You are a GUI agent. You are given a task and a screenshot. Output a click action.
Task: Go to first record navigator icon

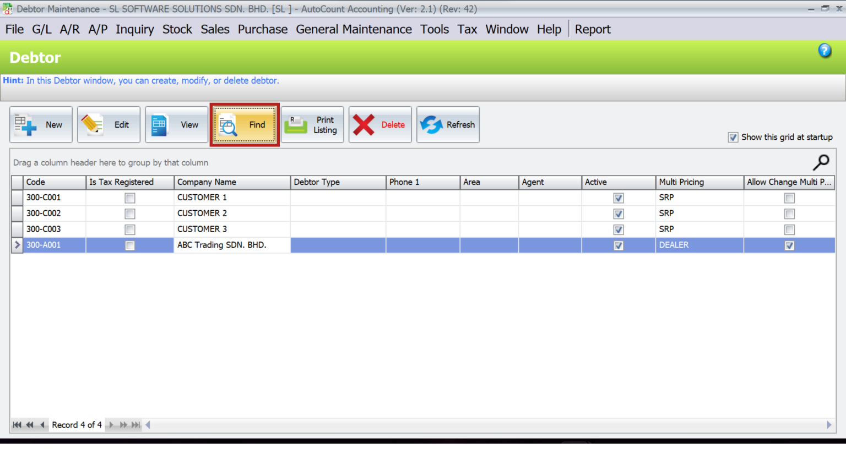pyautogui.click(x=17, y=425)
